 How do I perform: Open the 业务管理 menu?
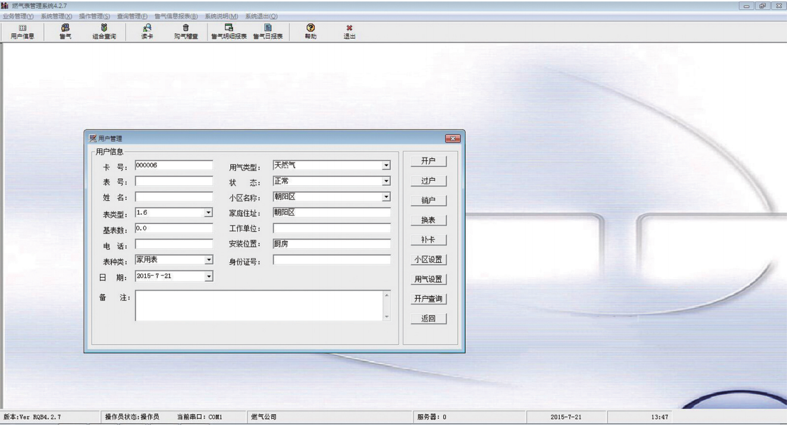pos(18,16)
